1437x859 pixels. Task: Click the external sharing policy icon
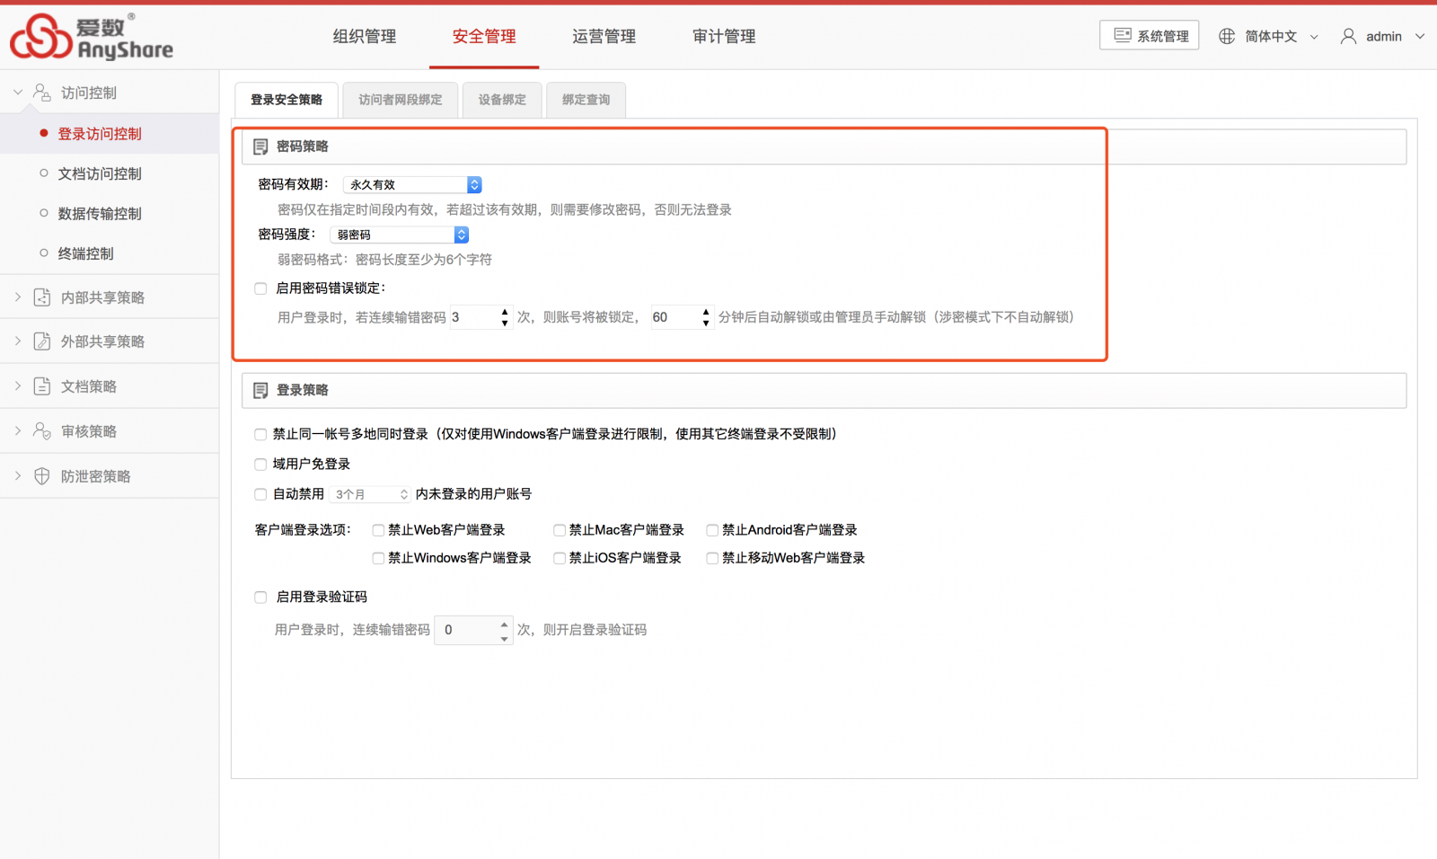[42, 341]
